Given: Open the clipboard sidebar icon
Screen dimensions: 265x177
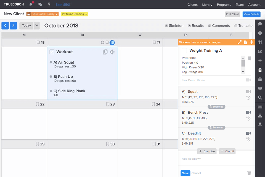Looking at the screenshot, I should 260,70.
